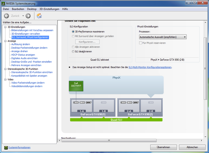
Task: Select Mit Surround über Anzeigen verteilen
Action: click(73, 36)
